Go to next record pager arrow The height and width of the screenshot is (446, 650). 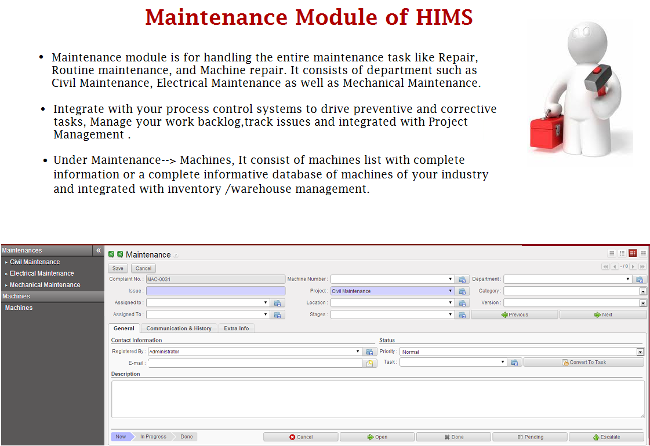633,266
